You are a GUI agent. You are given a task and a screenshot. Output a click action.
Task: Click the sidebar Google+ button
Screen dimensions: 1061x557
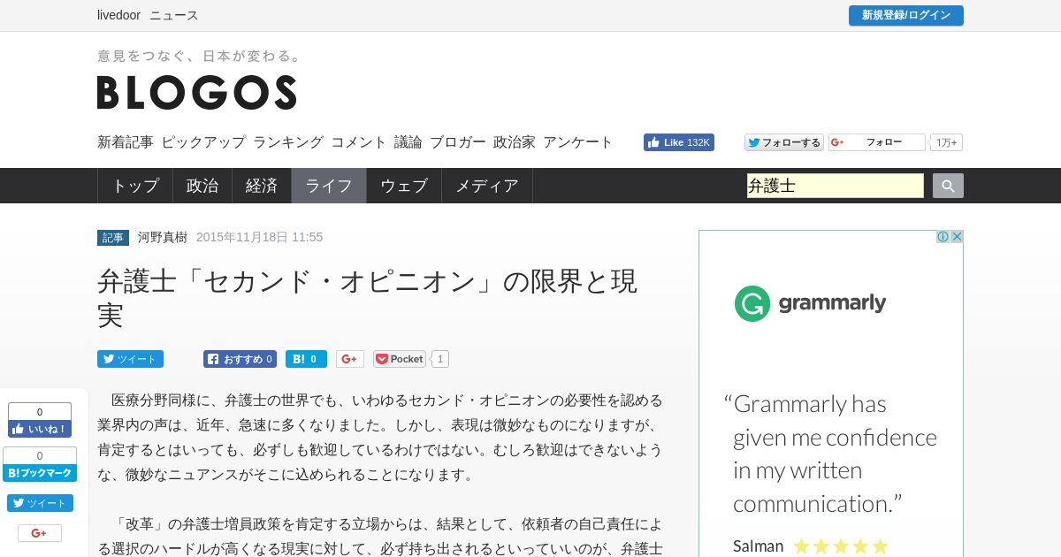pyautogui.click(x=40, y=533)
